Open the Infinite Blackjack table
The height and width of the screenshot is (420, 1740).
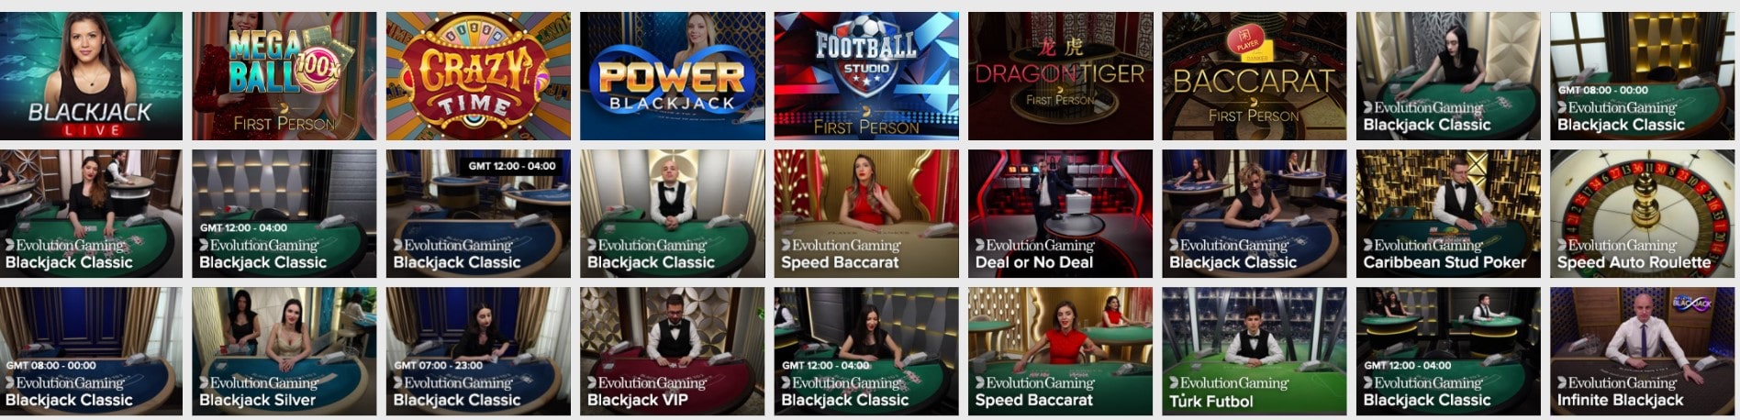tap(1643, 351)
